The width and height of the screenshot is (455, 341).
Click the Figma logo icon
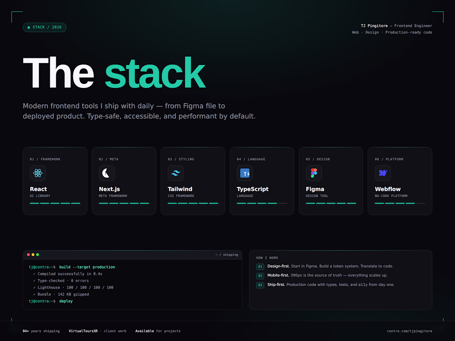(314, 173)
